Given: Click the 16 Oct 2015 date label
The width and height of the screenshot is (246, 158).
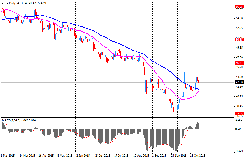Looking at the screenshot, I should tap(197, 156).
